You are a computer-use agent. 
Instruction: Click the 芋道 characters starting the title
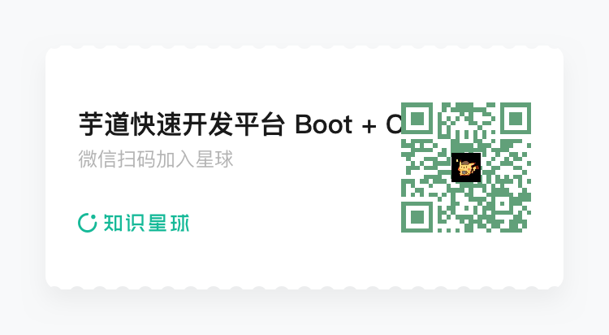click(105, 124)
